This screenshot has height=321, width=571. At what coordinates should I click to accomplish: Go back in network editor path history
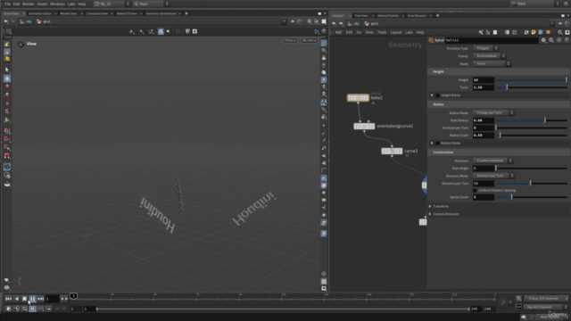click(x=334, y=24)
